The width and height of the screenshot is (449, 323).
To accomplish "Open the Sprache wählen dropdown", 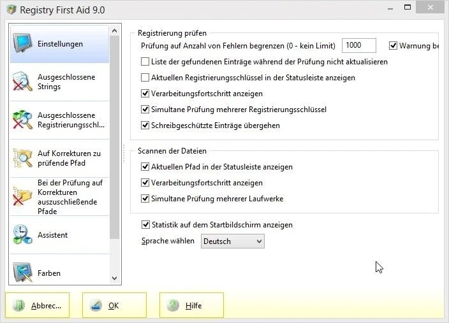I will pos(233,241).
